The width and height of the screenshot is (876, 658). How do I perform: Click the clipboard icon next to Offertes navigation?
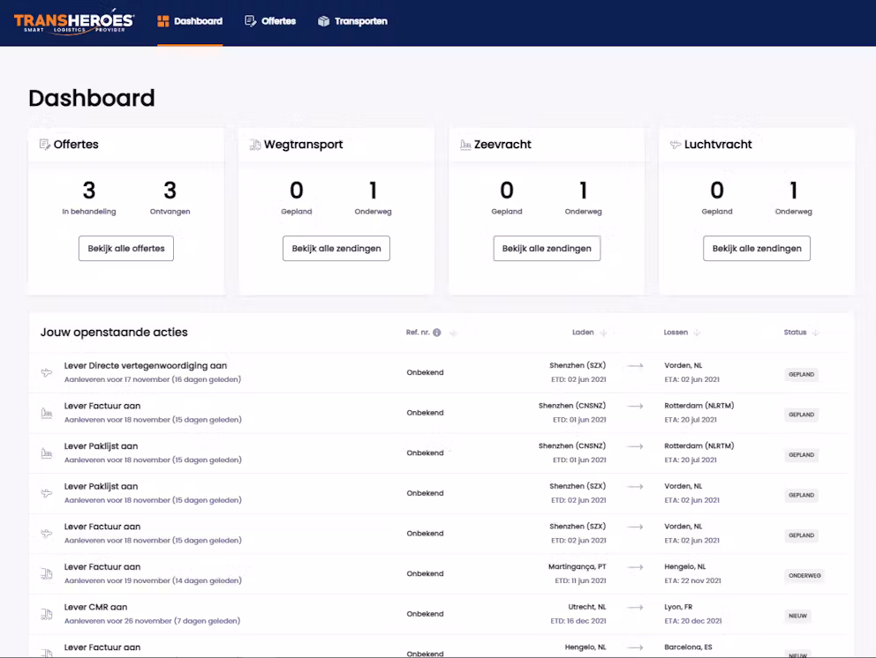[252, 22]
